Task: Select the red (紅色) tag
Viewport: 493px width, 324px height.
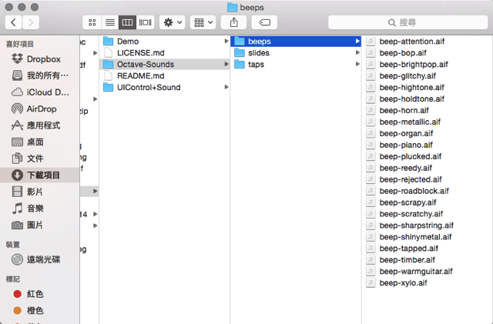Action: coord(39,294)
